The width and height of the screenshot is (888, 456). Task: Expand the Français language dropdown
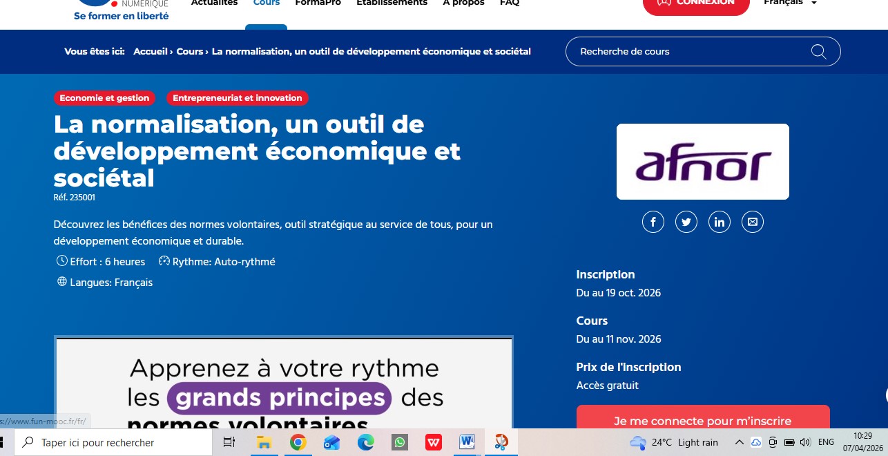coord(790,3)
